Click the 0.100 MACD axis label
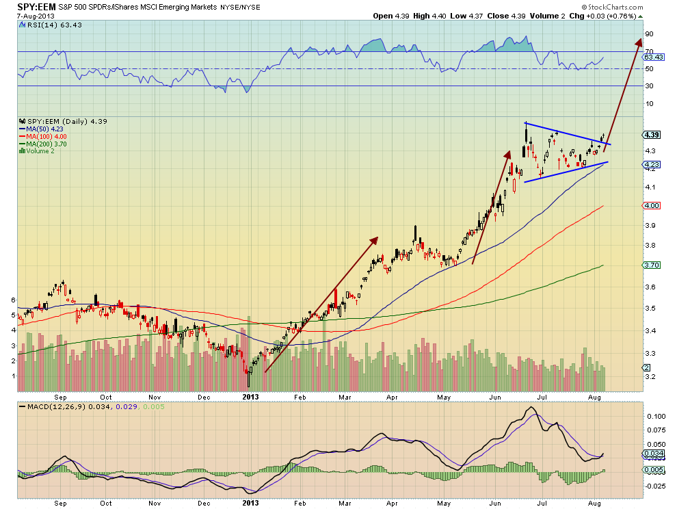Screen dimensions: 677x509 click(x=656, y=417)
